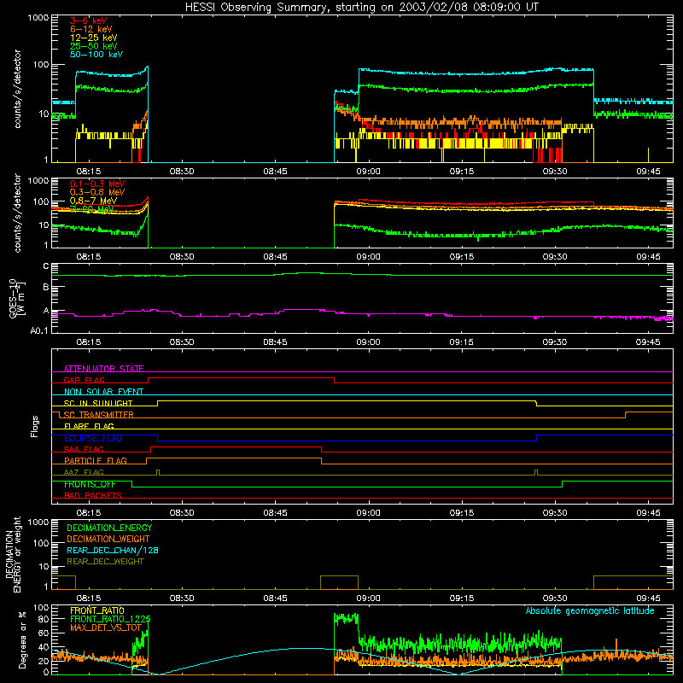Screen dimensions: 683x683
Task: Click the 50-100 keV legend label
Action: coord(96,55)
